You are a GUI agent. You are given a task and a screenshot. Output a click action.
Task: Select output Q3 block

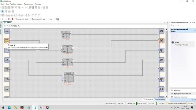point(162,50)
